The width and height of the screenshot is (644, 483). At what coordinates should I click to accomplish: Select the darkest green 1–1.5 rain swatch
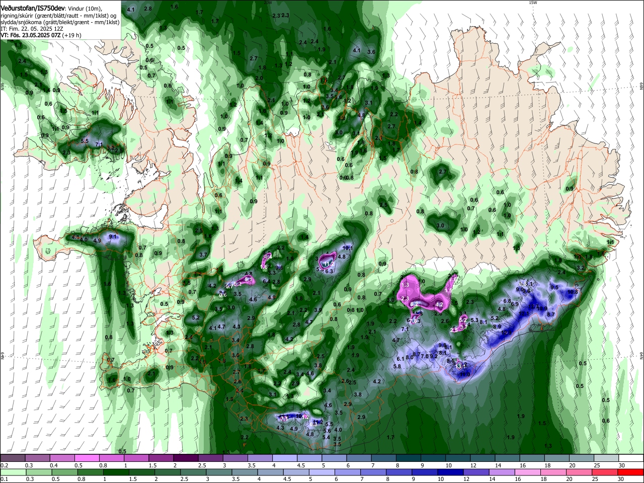point(116,472)
